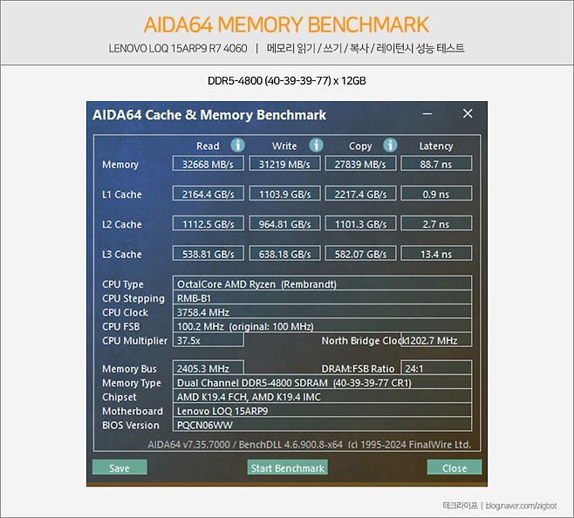Start Benchmark to run the memory test
The width and height of the screenshot is (574, 518).
pyautogui.click(x=287, y=468)
